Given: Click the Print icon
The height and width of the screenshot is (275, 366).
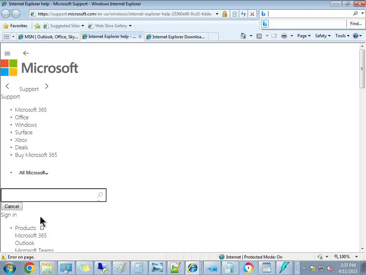Looking at the screenshot, I should pyautogui.click(x=284, y=36).
